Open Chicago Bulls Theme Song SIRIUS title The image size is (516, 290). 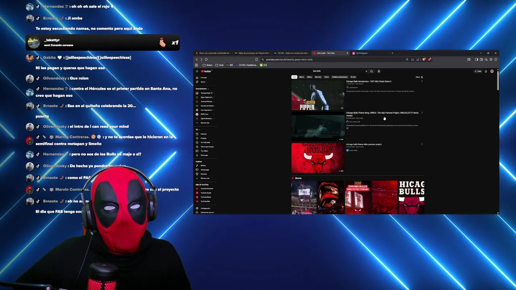tap(382, 114)
